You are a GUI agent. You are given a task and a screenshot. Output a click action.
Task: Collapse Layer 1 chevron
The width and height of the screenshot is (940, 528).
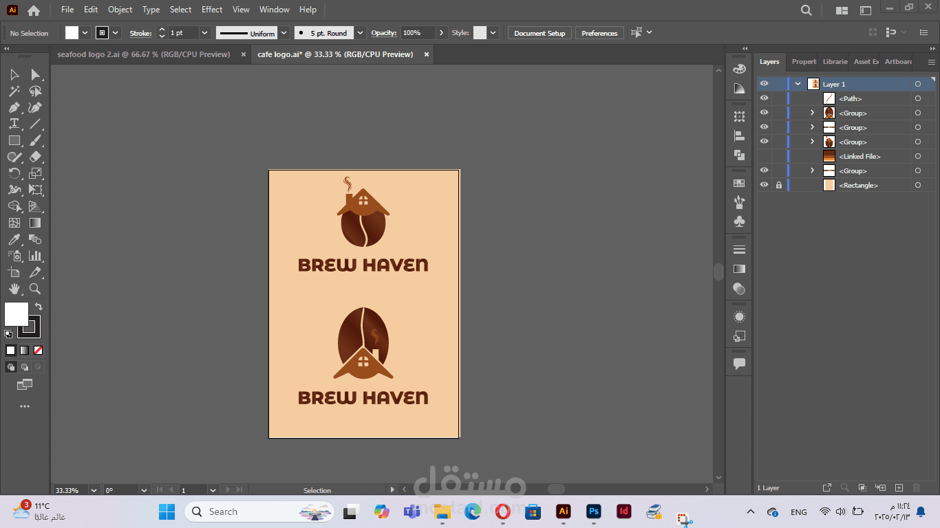tap(798, 84)
